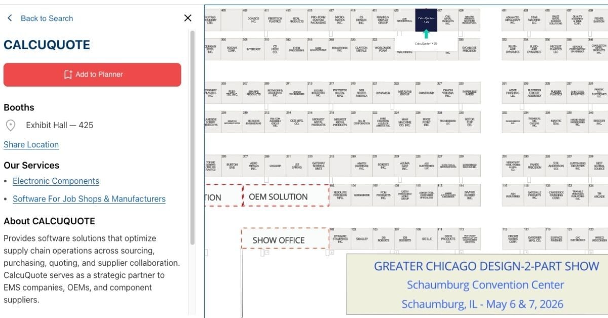Click the planner icon inside Add to Planner
Screen dimensions: 608x318
click(69, 74)
